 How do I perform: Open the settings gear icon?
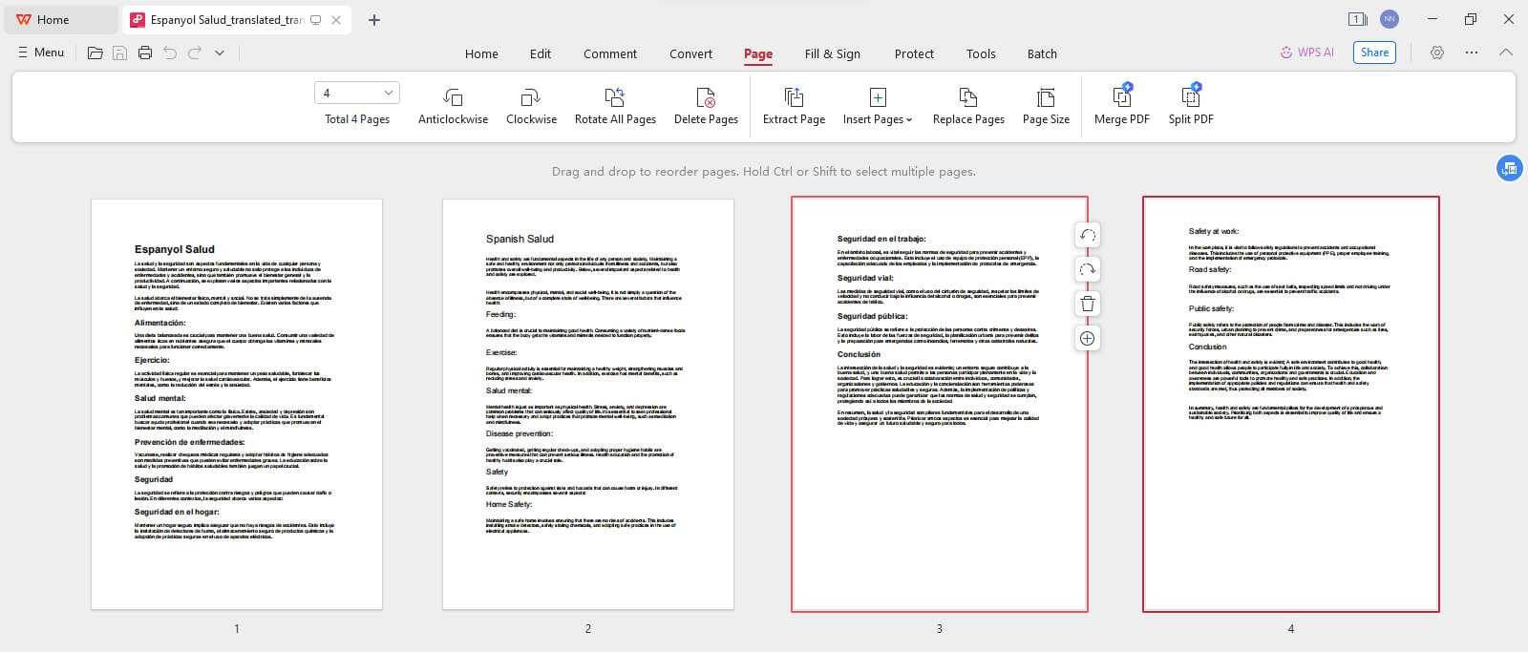click(1436, 53)
